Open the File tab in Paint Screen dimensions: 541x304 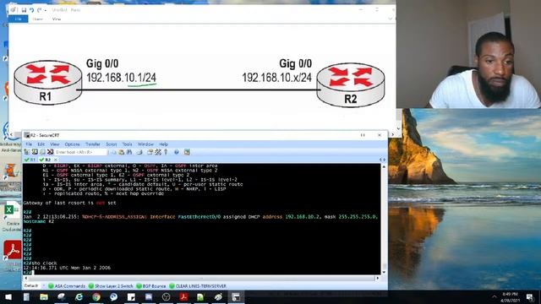point(19,19)
